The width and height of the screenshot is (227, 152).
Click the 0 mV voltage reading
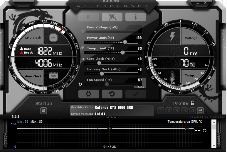[191, 51]
